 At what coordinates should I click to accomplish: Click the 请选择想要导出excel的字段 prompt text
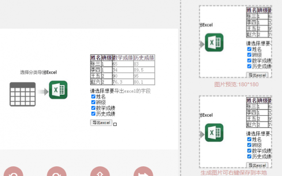coord(120,91)
